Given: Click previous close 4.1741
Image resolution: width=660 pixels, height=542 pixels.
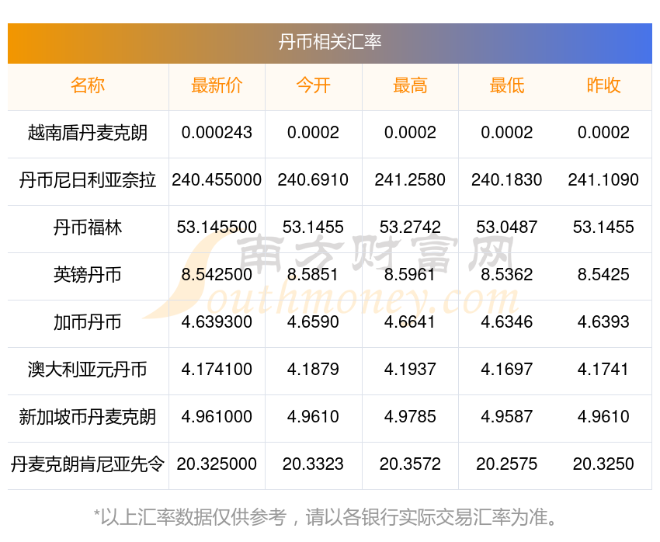Looking at the screenshot, I should 603,370.
